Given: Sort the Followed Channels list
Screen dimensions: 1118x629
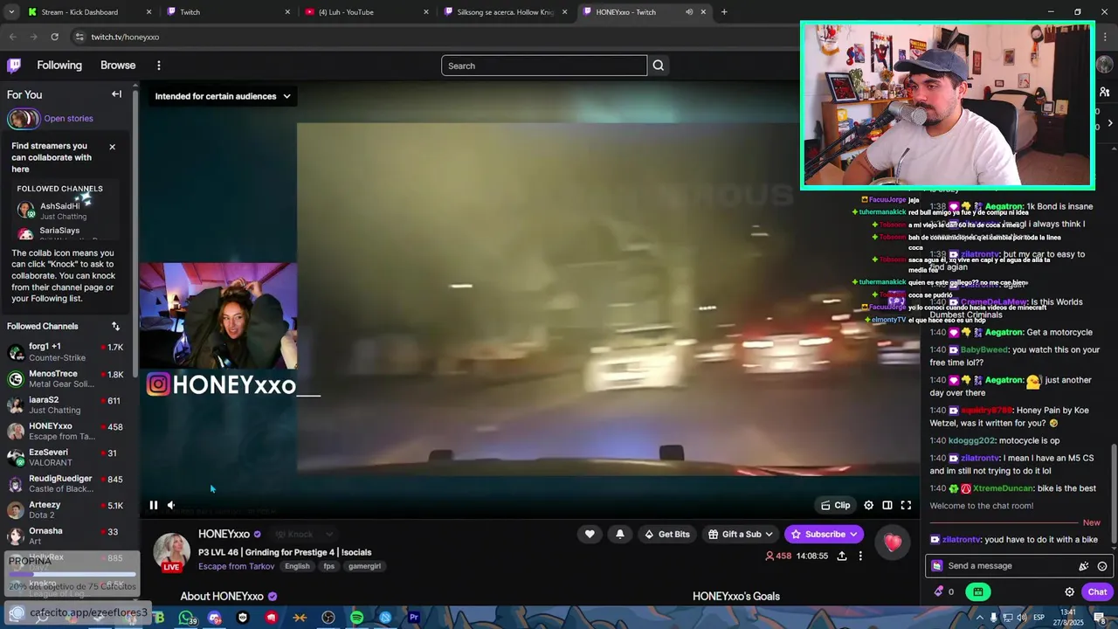Looking at the screenshot, I should pyautogui.click(x=115, y=327).
